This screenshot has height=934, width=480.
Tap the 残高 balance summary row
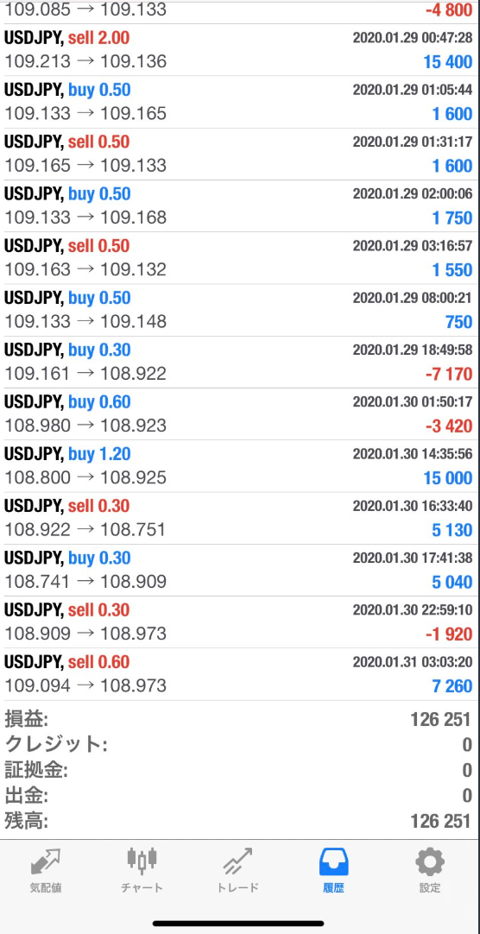click(x=240, y=822)
